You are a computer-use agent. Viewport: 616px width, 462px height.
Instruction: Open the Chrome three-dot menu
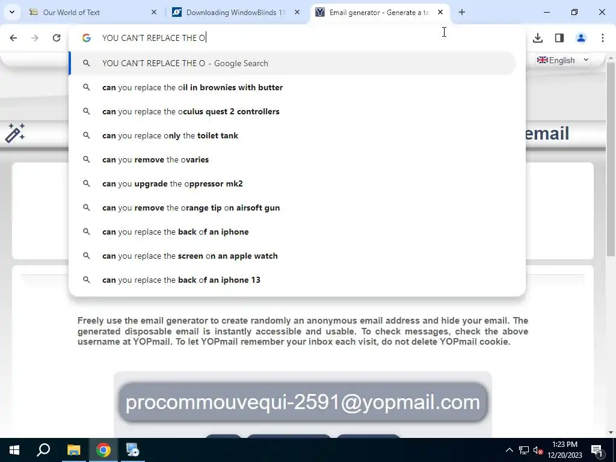click(602, 38)
